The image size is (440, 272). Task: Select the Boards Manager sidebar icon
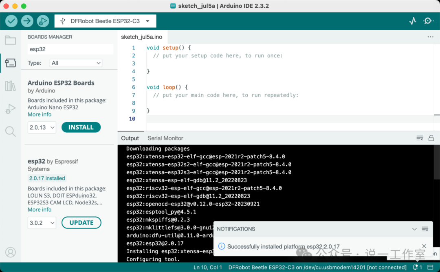click(10, 63)
